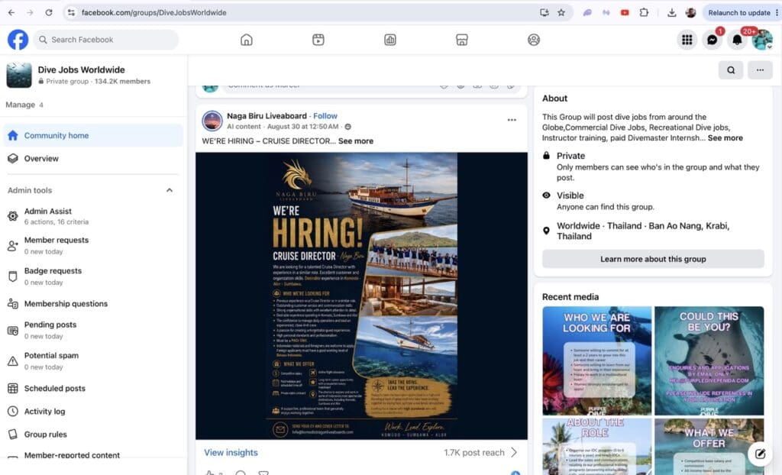
Task: Open the dashboard chart icon in top navigation
Action: [x=390, y=40]
